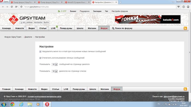Show hidden tray icons arrow
This screenshot has height=107, width=191.
[x=163, y=104]
